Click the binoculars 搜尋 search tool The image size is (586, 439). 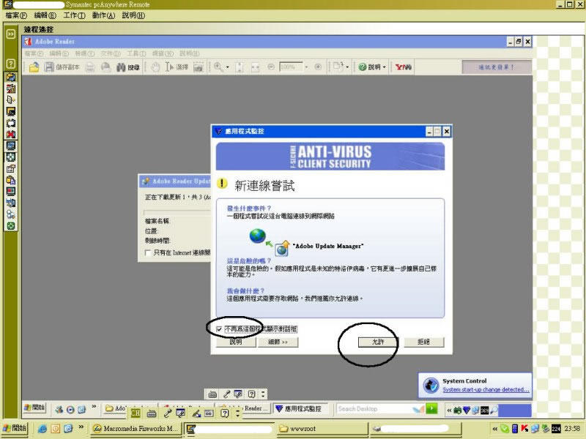[x=127, y=67]
